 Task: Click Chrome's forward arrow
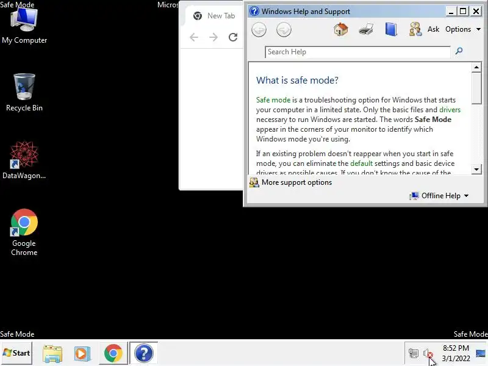tap(213, 37)
